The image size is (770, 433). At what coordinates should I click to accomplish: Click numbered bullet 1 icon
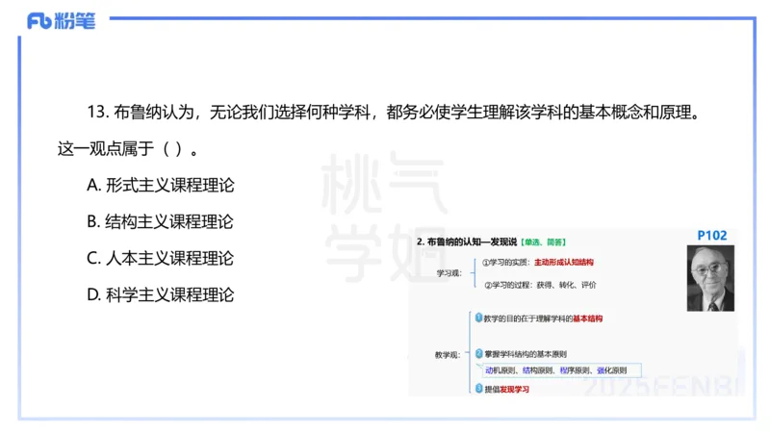point(478,318)
